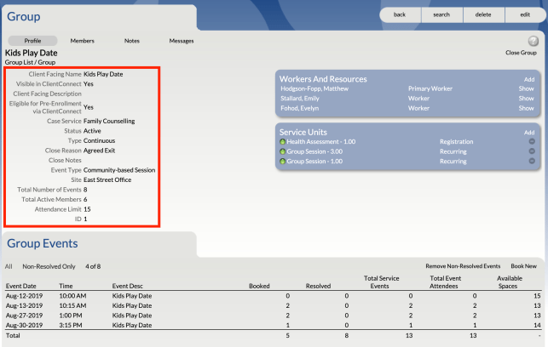Click Family Counselling case service value
The width and height of the screenshot is (548, 347).
click(x=109, y=121)
